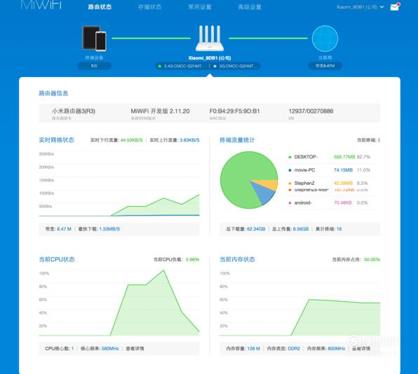Screen dimensions: 418x374
Task: Expand the Xiaomi_9DB1 account dropdown arrow
Action: [382, 7]
